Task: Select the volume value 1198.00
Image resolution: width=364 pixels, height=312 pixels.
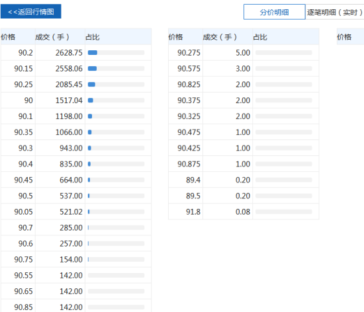Action: 69,116
